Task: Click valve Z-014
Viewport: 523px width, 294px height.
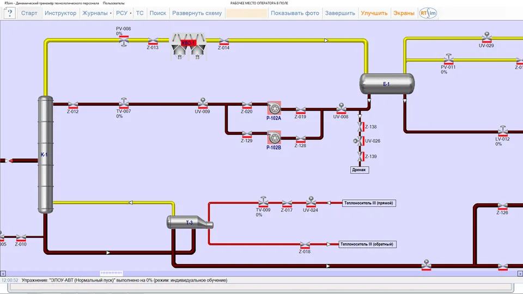Action: (224, 42)
